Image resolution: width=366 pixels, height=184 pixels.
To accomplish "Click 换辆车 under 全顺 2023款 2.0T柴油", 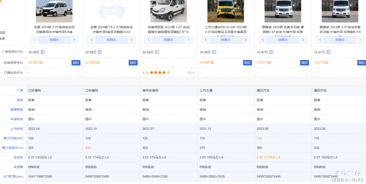I will tap(54, 40).
